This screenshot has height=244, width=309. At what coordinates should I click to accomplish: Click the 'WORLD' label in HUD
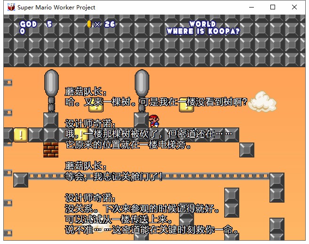[203, 24]
